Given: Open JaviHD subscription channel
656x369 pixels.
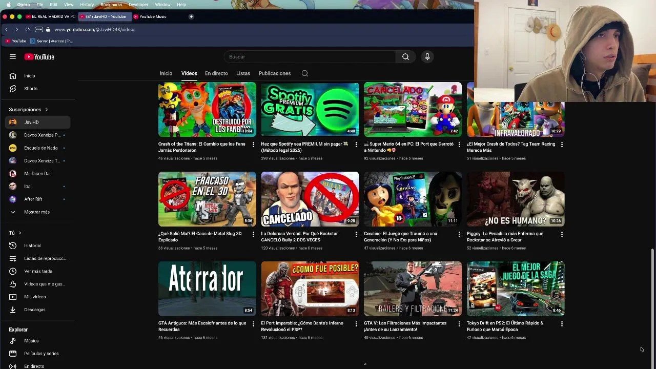Looking at the screenshot, I should [x=38, y=122].
